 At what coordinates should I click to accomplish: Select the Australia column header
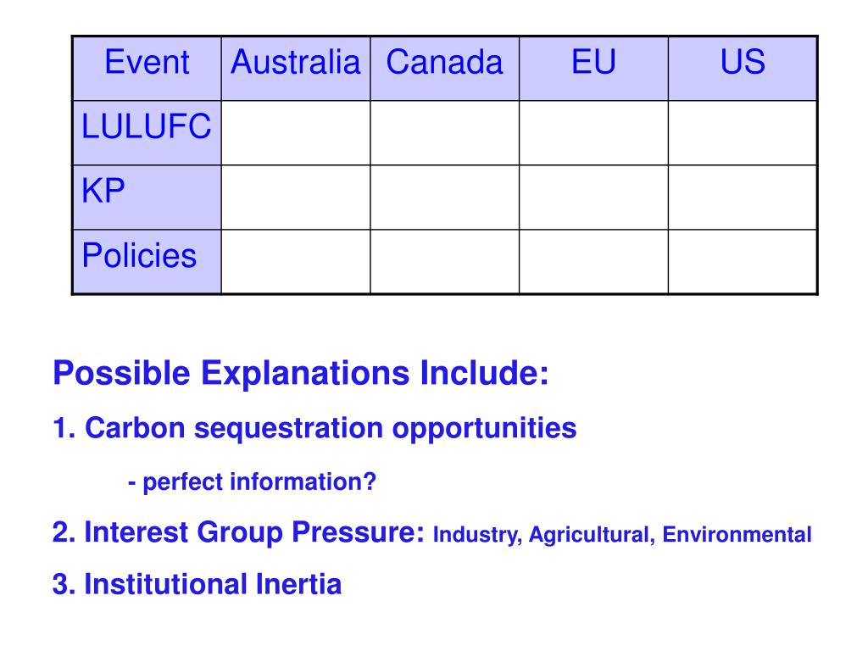(296, 68)
